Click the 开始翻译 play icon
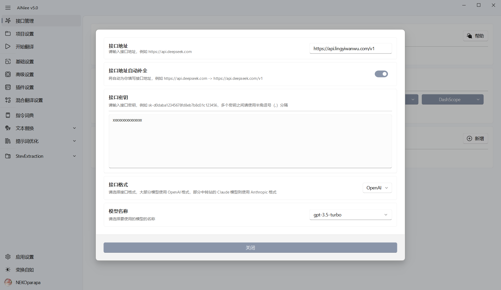501x290 pixels. 8,47
